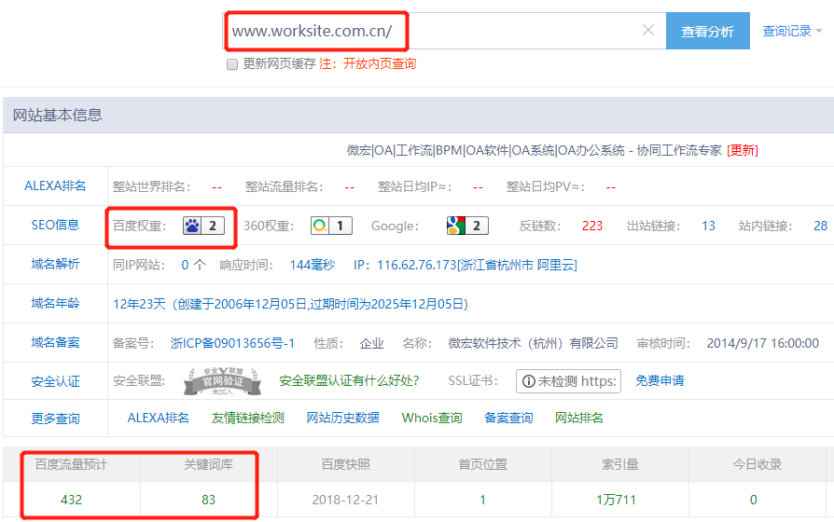This screenshot has height=522, width=834.
Task: Click the 今日收录 value 0
Action: tap(753, 501)
